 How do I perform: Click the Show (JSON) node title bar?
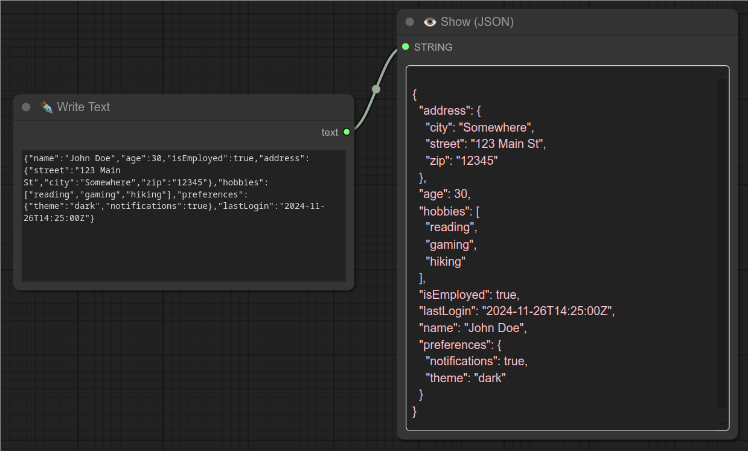(574, 22)
